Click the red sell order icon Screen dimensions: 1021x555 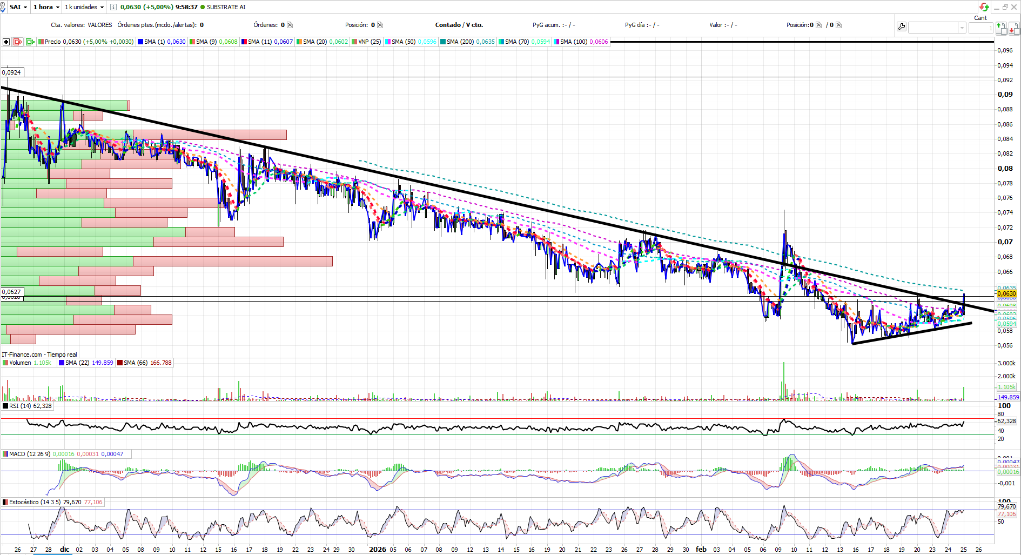point(1013,28)
